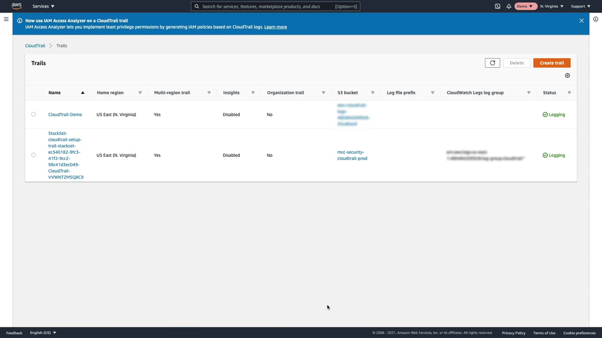Image resolution: width=602 pixels, height=338 pixels.
Task: Click the Create trail button
Action: coord(552,63)
